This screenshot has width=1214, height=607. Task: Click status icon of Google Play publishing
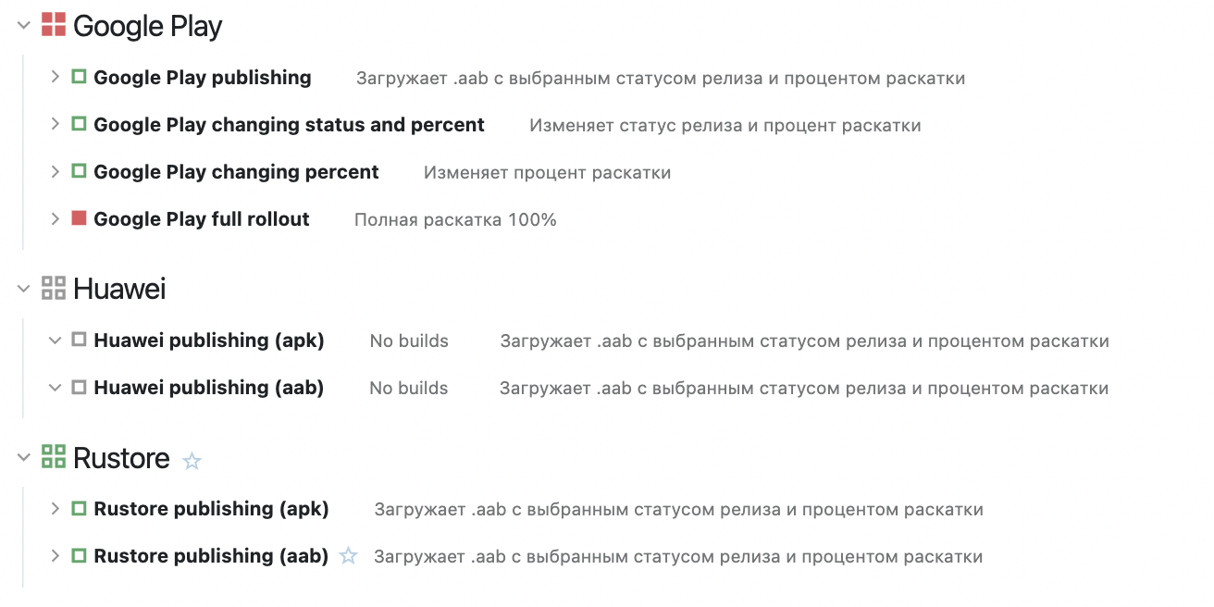[x=79, y=77]
